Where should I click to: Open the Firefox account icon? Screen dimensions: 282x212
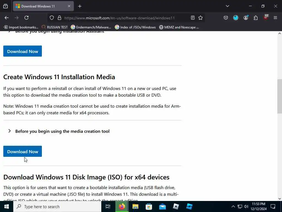[x=246, y=18]
